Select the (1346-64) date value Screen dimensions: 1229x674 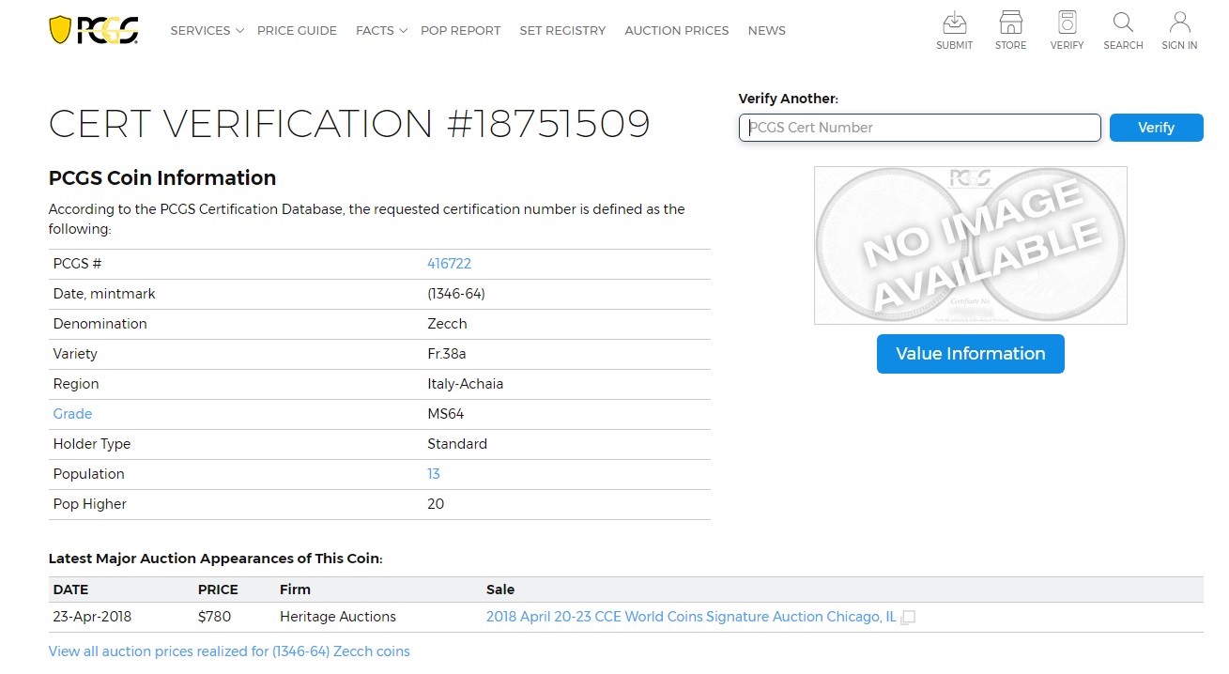tap(456, 294)
